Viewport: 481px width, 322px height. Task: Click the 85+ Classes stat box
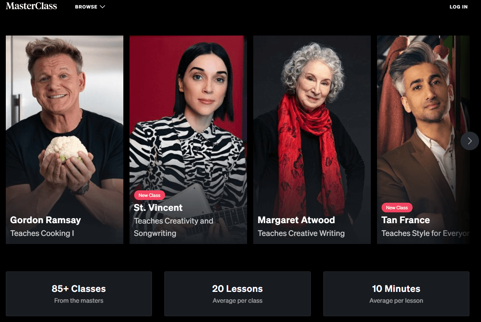click(79, 294)
